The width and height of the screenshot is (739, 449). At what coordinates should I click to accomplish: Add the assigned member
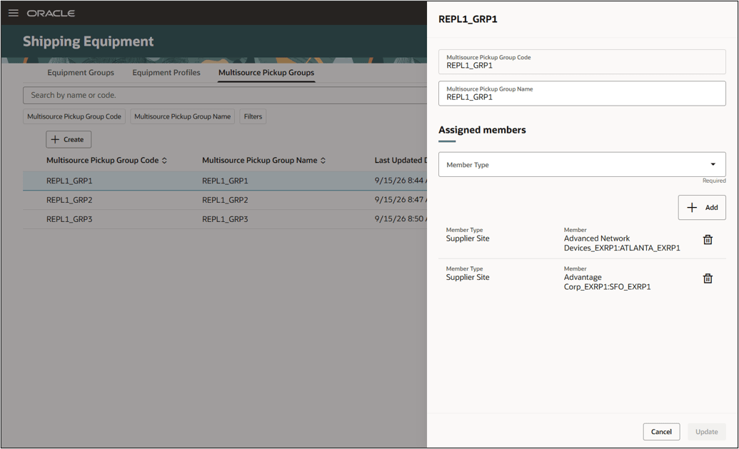click(702, 207)
